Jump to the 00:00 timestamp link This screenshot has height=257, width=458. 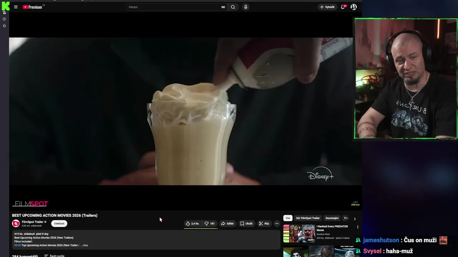(x=18, y=245)
